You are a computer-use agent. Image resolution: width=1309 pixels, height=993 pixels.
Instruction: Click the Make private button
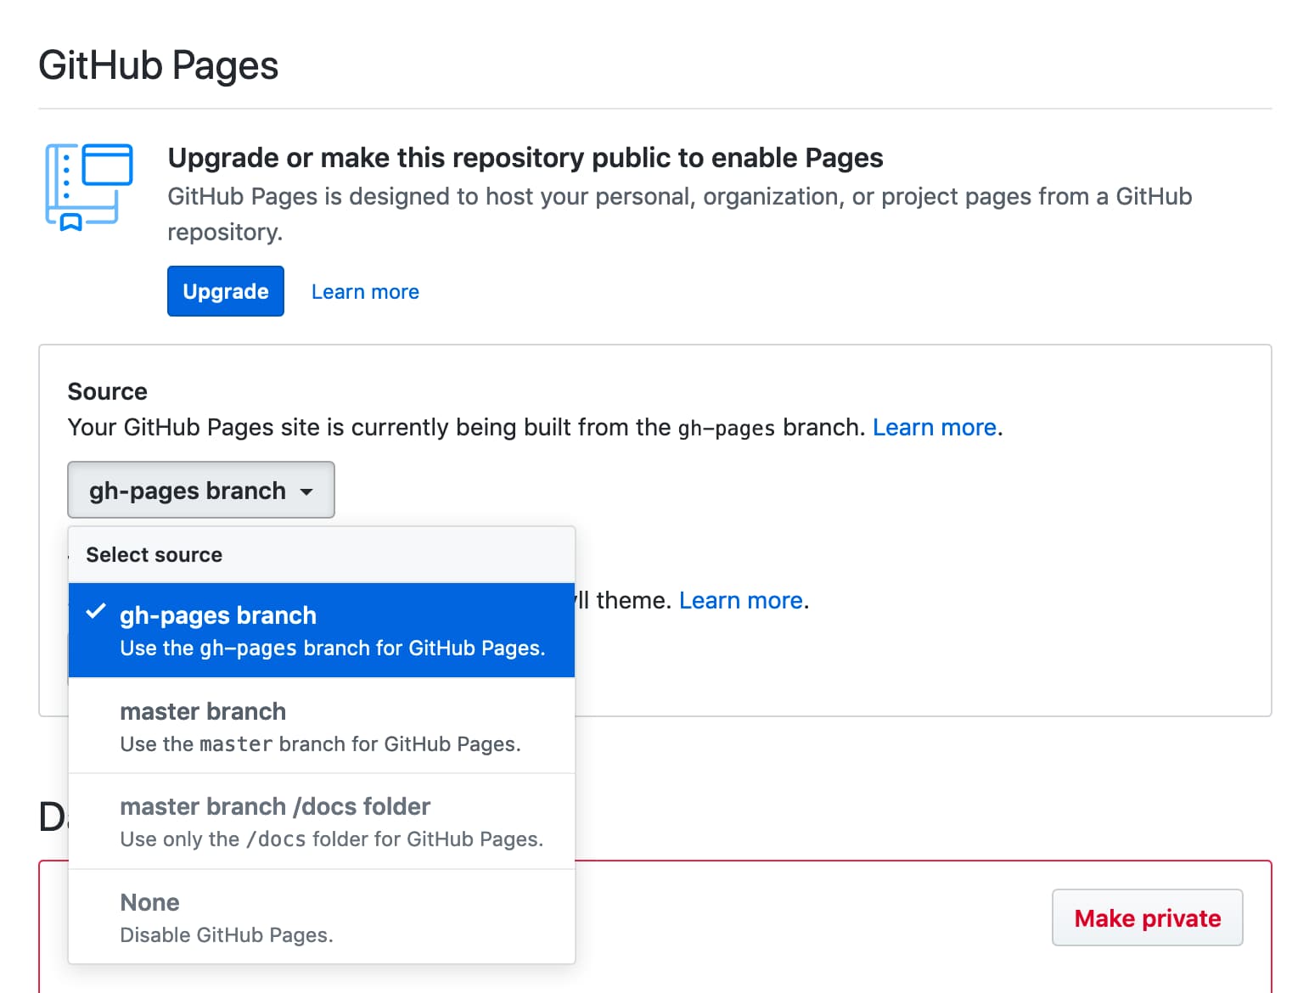pyautogui.click(x=1147, y=918)
